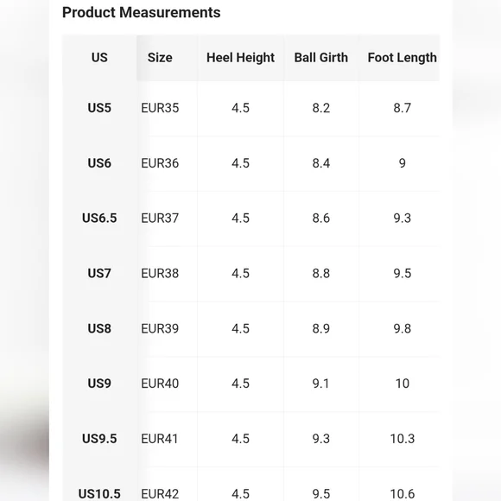Select the US5 row label

99,108
